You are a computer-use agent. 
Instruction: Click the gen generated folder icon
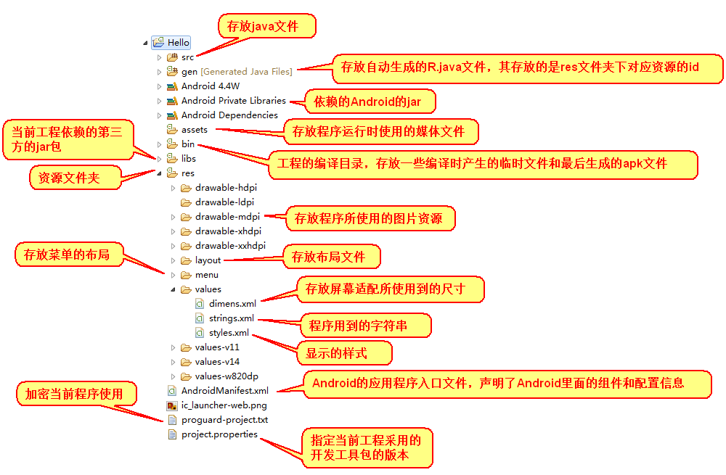tap(172, 72)
